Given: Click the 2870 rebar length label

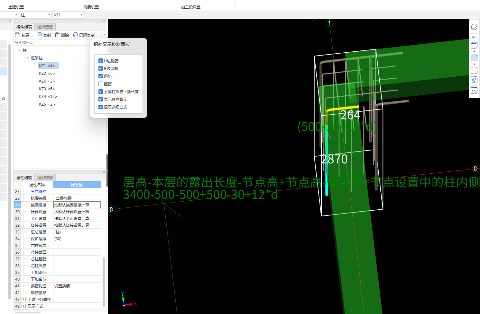Looking at the screenshot, I should [335, 159].
